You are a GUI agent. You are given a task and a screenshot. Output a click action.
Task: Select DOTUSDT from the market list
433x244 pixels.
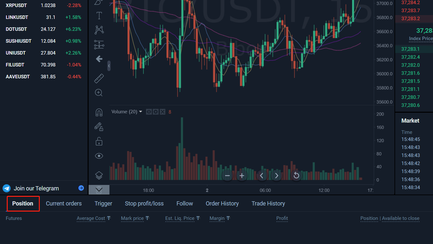[x=16, y=29]
